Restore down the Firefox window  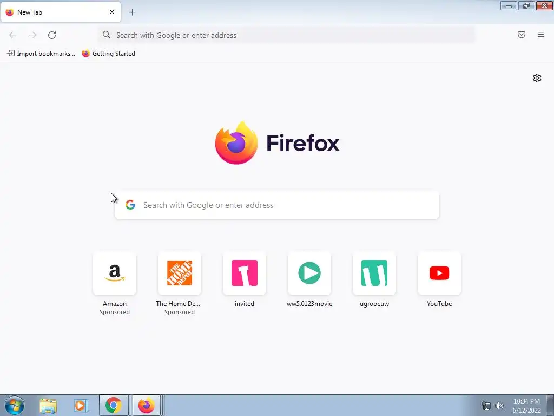pyautogui.click(x=526, y=5)
